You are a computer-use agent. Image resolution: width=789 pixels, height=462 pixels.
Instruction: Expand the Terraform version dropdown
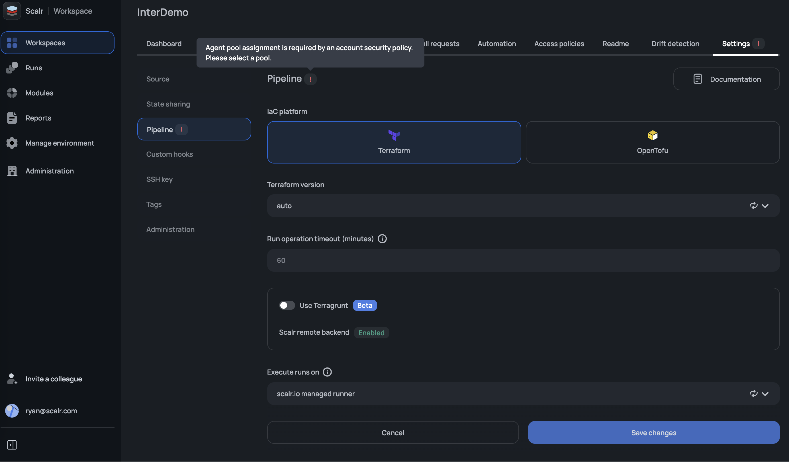click(765, 206)
